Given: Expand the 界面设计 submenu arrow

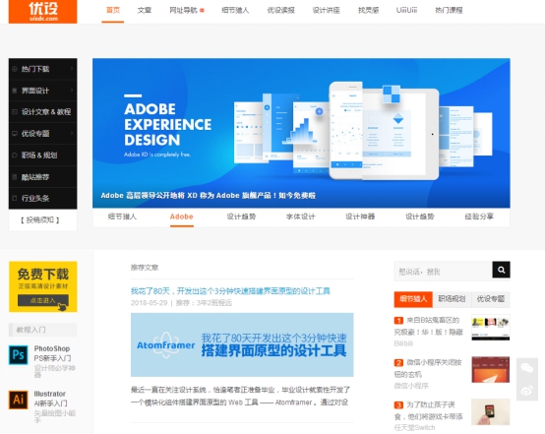Looking at the screenshot, I should click(x=72, y=91).
